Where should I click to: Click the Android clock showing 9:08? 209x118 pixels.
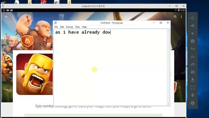click(x=183, y=10)
